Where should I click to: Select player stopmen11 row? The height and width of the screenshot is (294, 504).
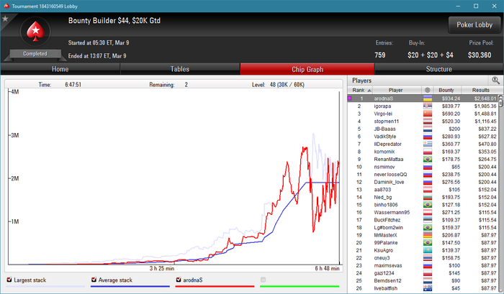423,121
